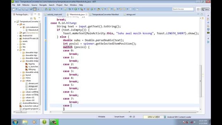Collapse the res folder

pyautogui.click(x=18, y=50)
